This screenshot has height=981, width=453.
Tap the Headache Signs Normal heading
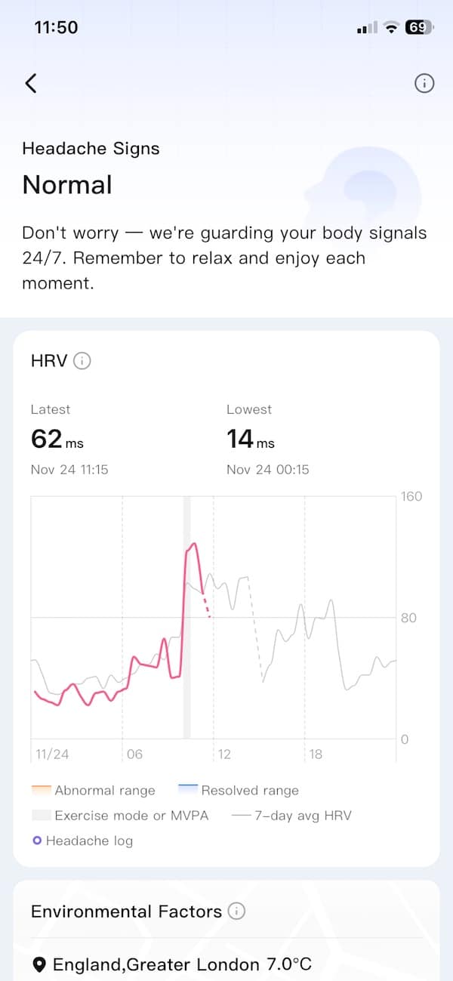67,184
